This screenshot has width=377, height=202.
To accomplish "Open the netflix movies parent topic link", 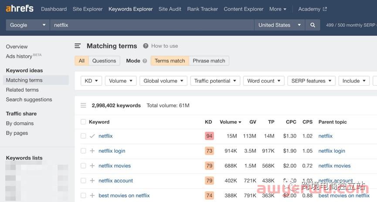I will coord(334,166).
